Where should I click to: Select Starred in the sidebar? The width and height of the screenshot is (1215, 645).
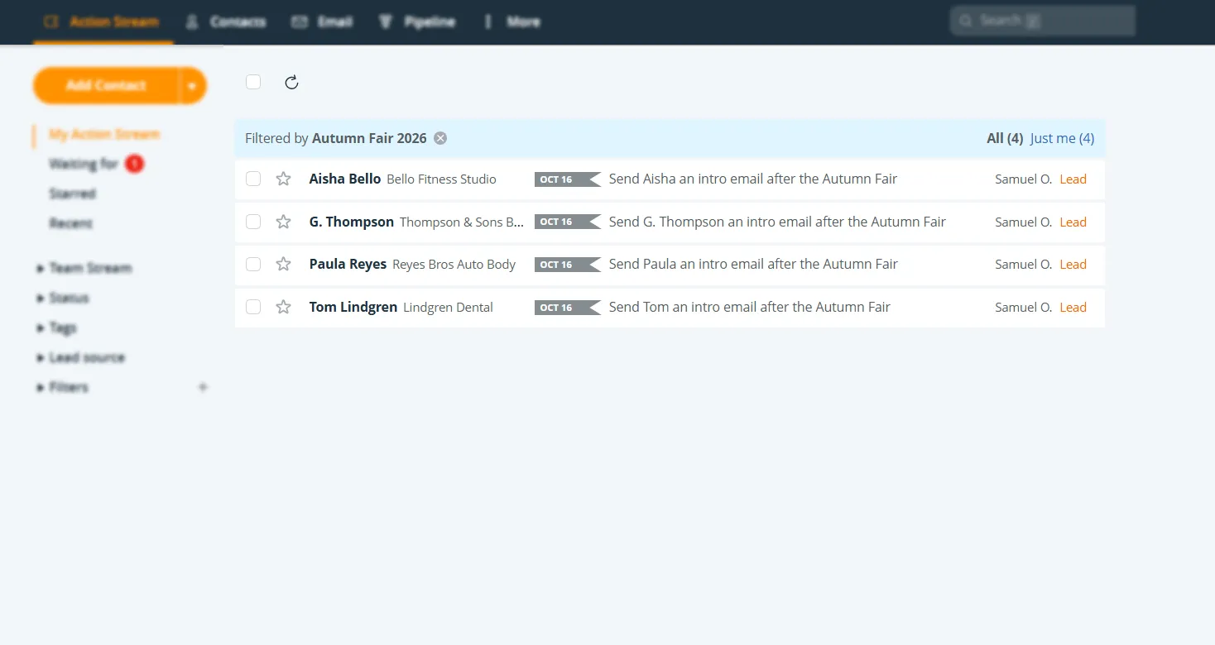click(x=72, y=193)
